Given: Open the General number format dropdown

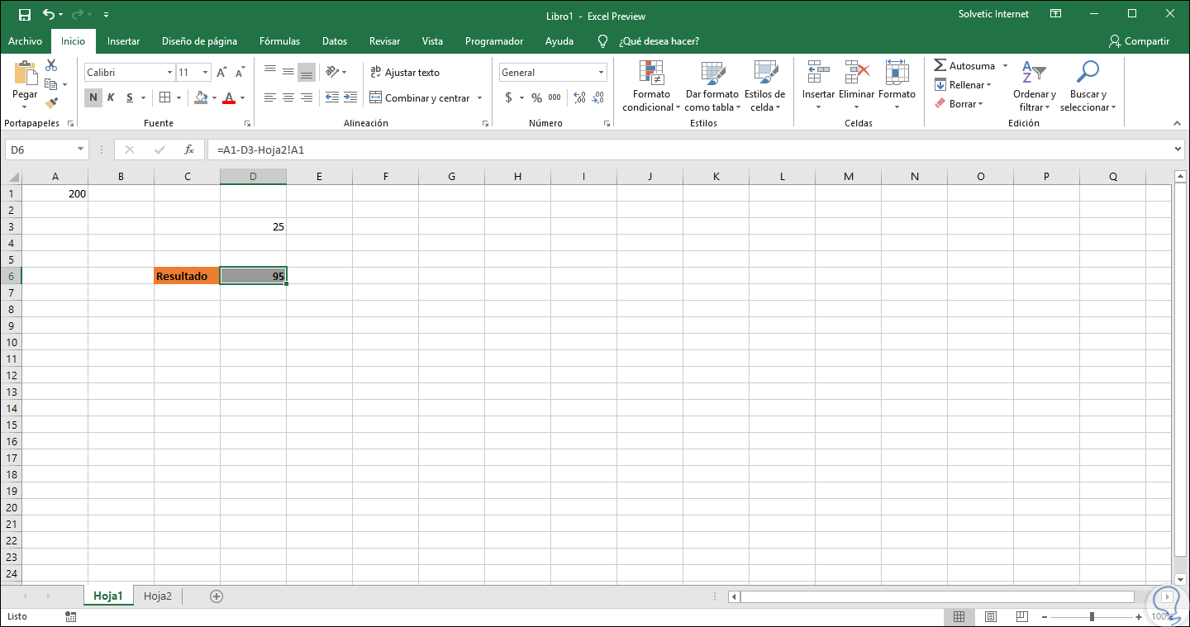Looking at the screenshot, I should coord(602,73).
